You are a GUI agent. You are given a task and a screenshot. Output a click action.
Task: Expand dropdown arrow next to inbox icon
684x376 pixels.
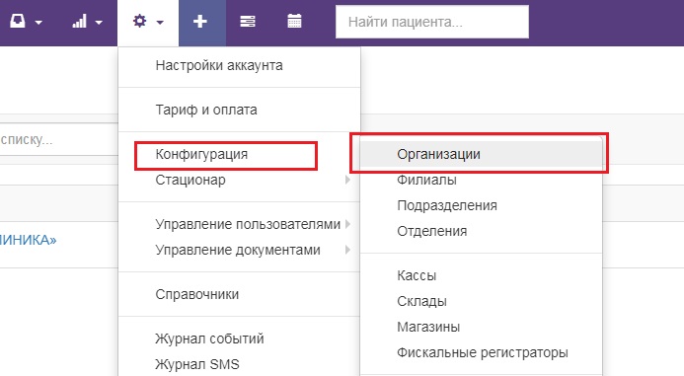(38, 22)
